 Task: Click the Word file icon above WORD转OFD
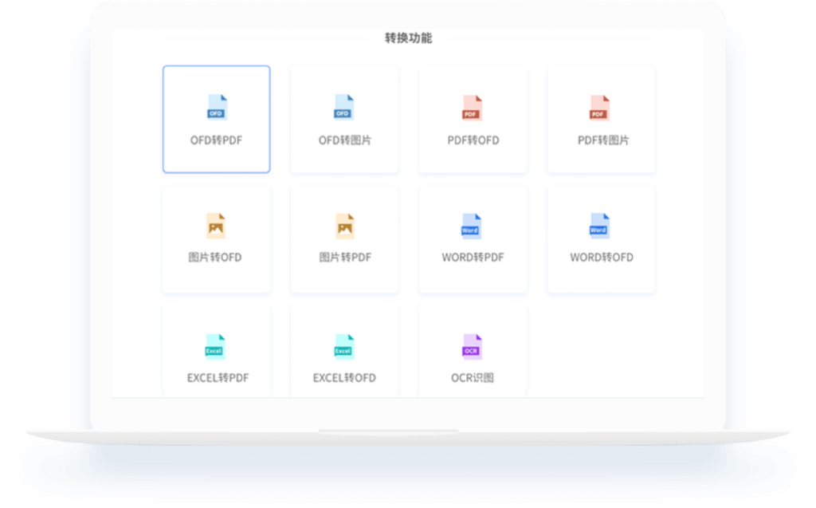(x=599, y=226)
